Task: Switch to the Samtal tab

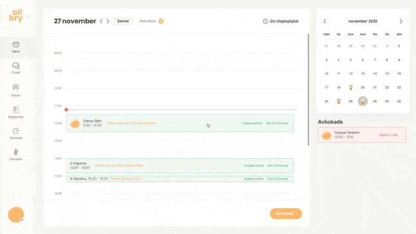Action: tap(123, 21)
